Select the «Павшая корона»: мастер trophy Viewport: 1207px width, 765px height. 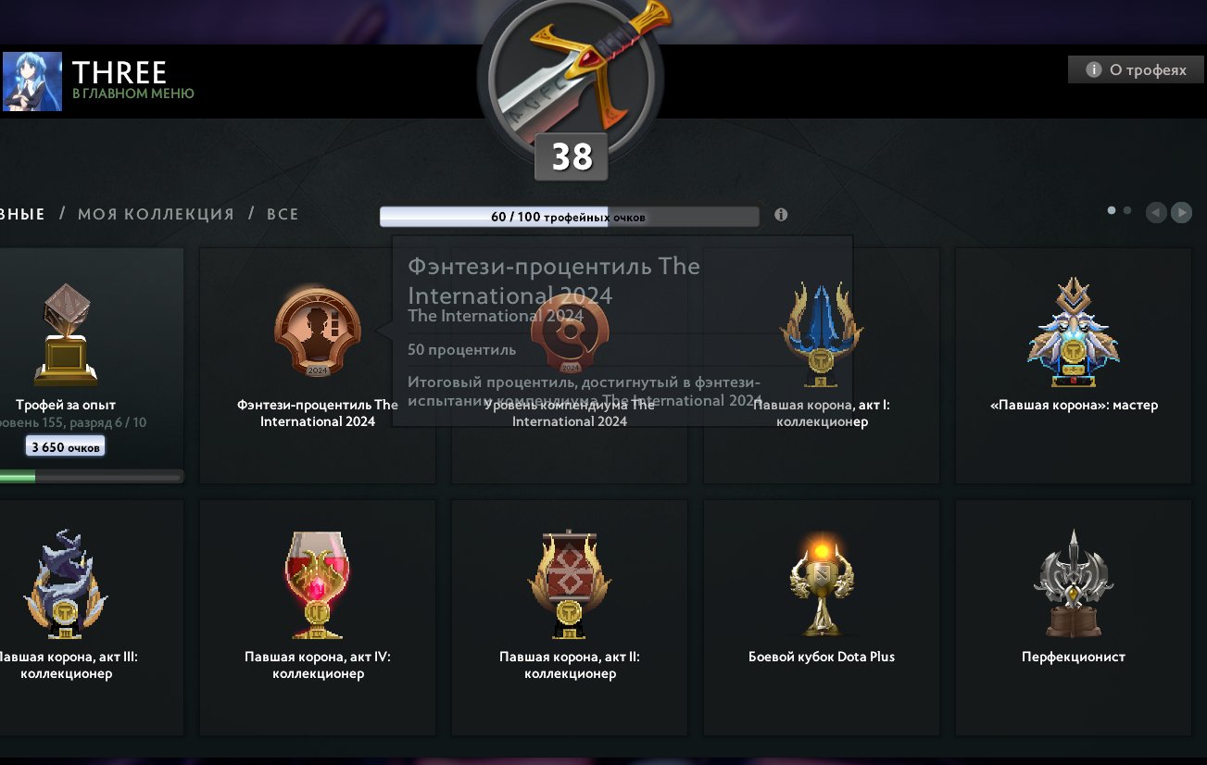(1073, 366)
